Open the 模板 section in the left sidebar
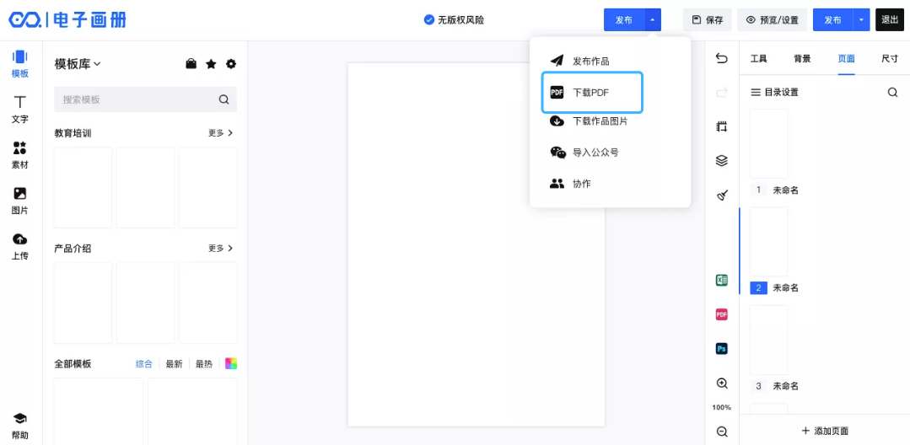 tap(19, 64)
